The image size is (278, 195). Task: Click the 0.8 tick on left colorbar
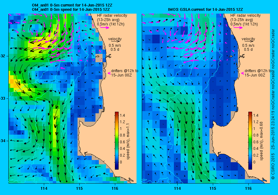click(x=122, y=135)
